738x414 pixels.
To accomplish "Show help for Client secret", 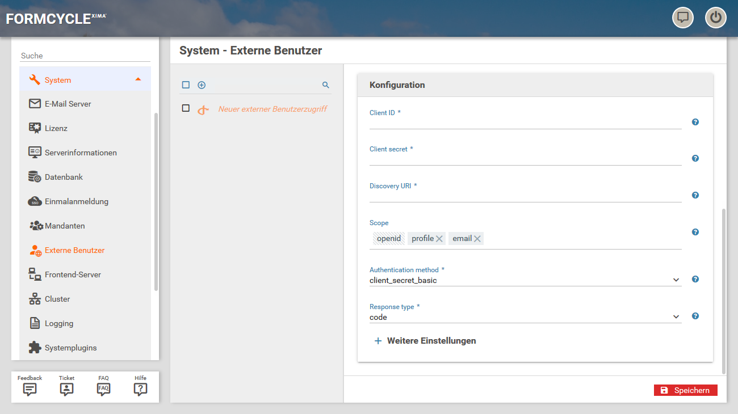I will tap(695, 158).
